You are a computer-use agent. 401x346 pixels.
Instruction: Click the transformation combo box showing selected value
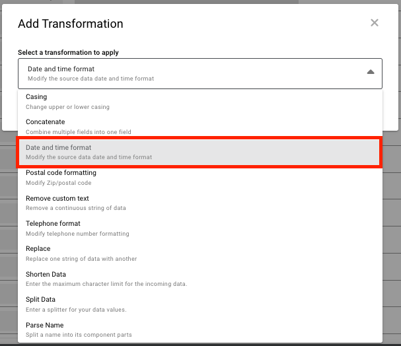192,73
